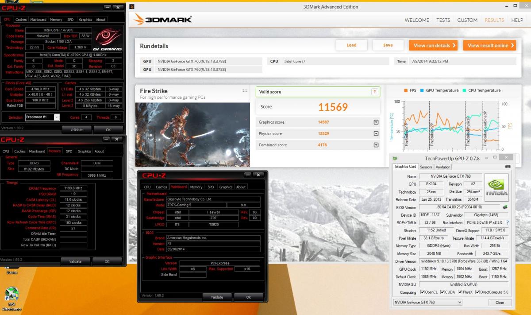
Task: Open the WELCOME tab in 3DMark
Action: pos(417,20)
